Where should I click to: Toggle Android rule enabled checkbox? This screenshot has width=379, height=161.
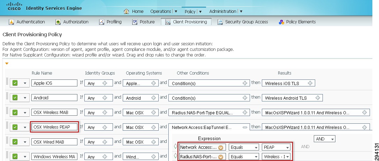click(15, 98)
